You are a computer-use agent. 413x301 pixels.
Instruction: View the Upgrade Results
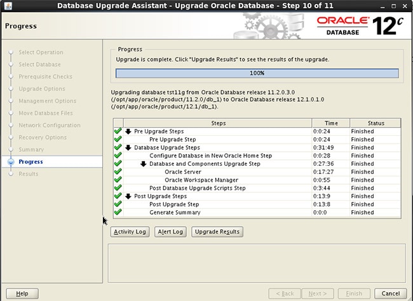point(217,232)
